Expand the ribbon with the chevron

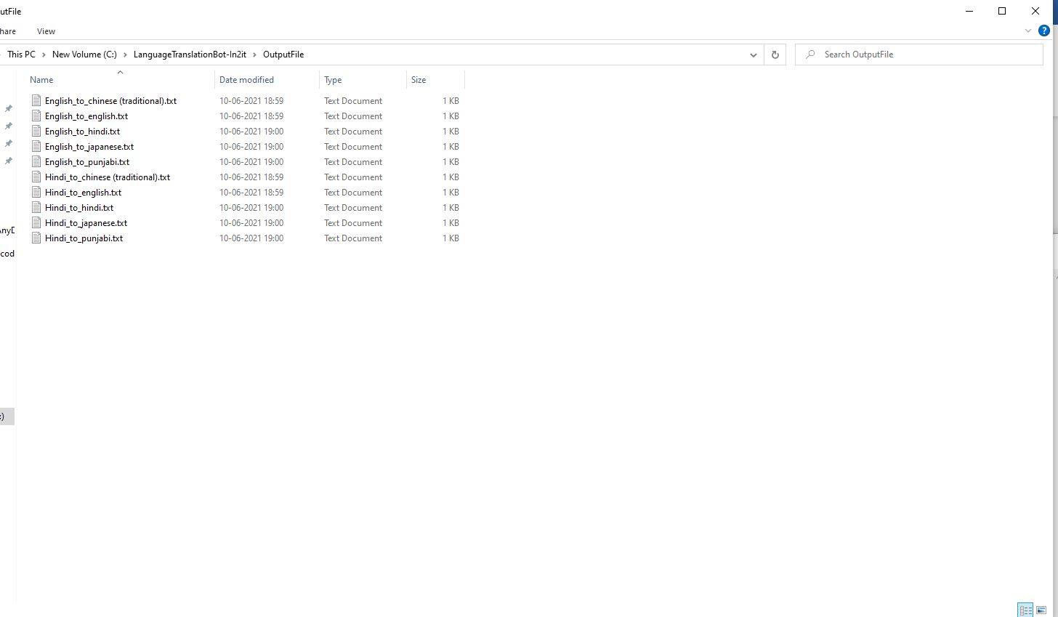1028,31
